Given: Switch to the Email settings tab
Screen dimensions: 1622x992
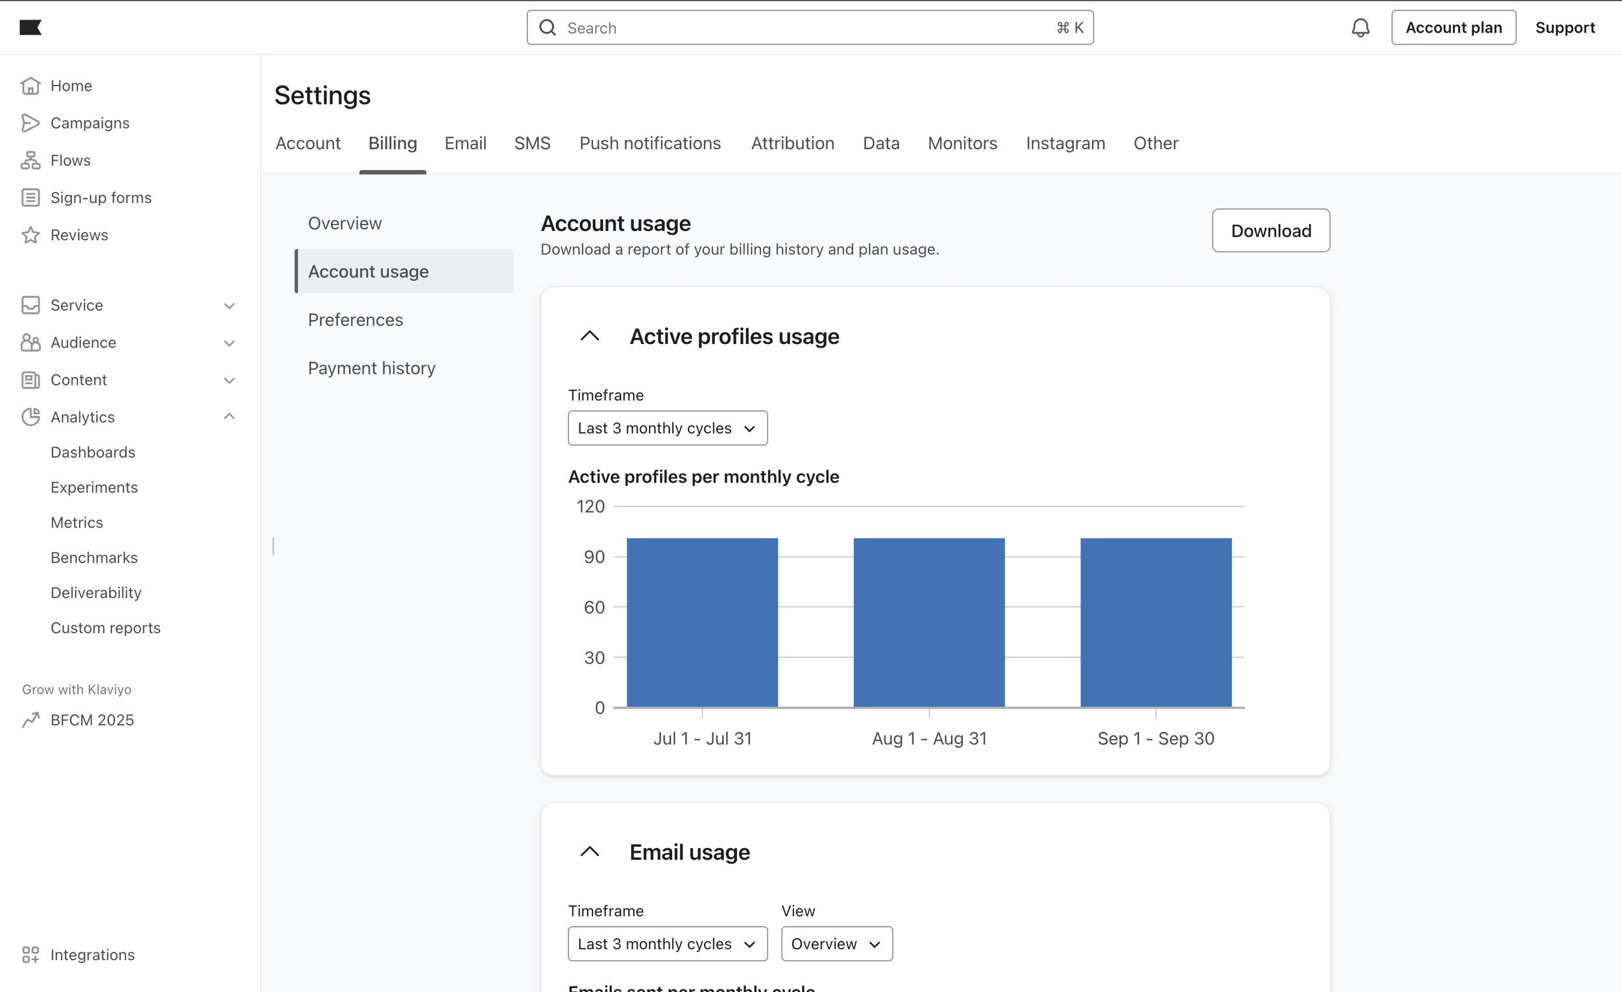Looking at the screenshot, I should 465,143.
